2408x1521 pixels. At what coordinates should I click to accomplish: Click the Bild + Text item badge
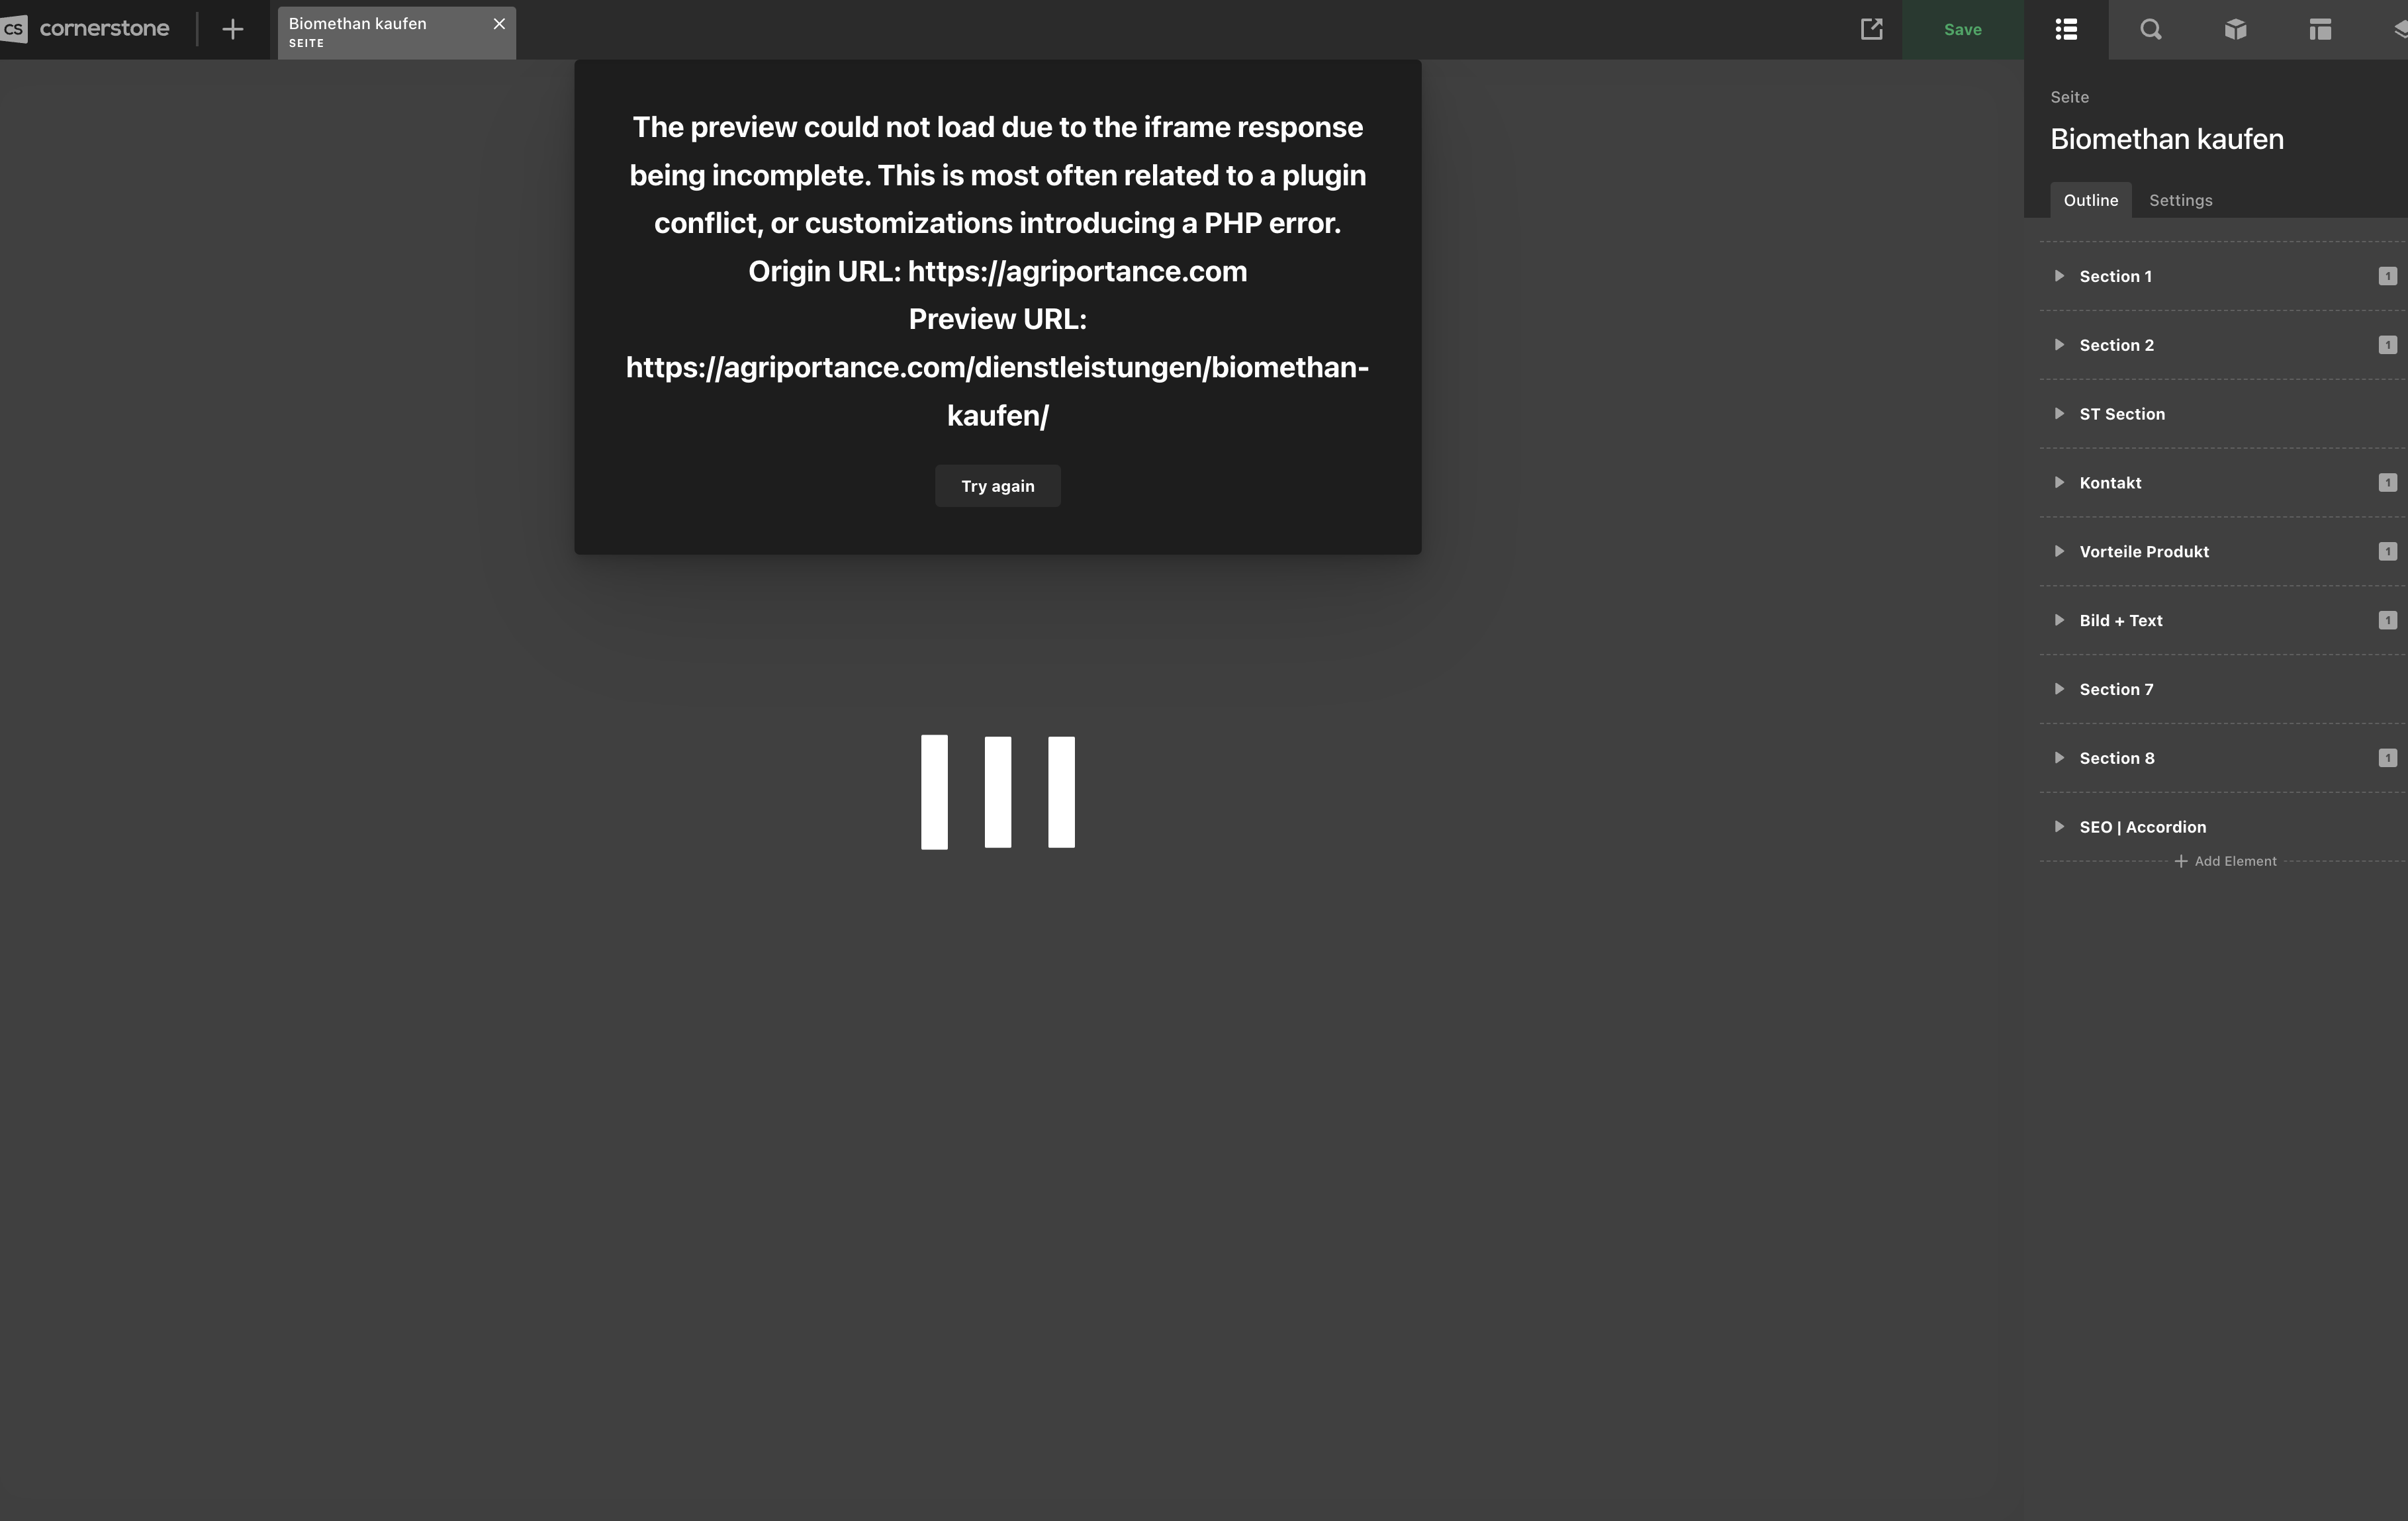click(x=2387, y=621)
